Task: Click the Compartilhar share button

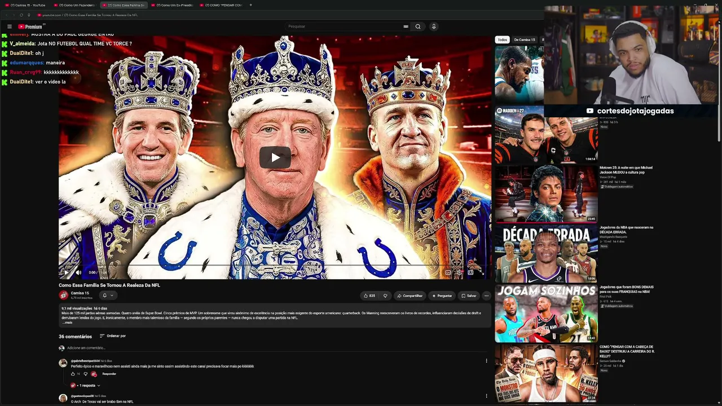Action: point(410,295)
